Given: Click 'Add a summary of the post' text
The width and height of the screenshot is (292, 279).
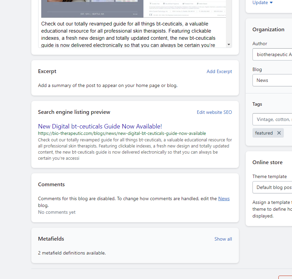Looking at the screenshot, I should (x=108, y=85).
